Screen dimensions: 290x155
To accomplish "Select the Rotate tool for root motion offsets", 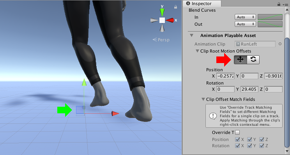I will [x=253, y=60].
